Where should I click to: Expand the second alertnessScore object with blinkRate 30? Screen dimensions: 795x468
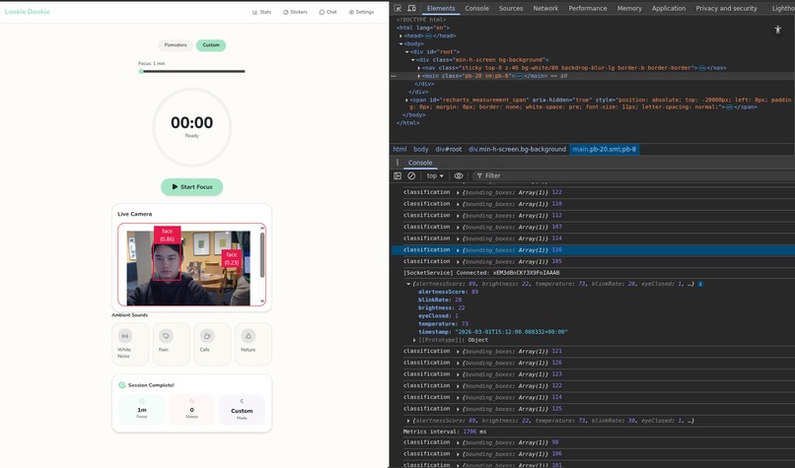[408, 421]
